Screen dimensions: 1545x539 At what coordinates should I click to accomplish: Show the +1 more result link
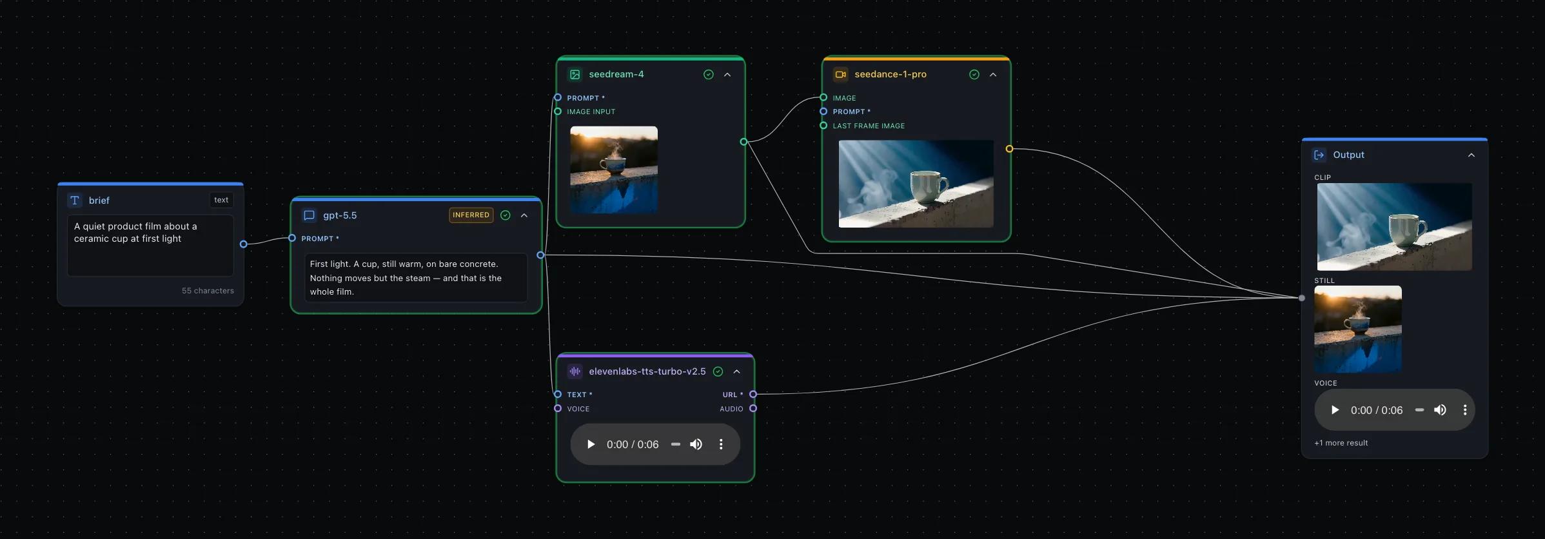coord(1341,443)
